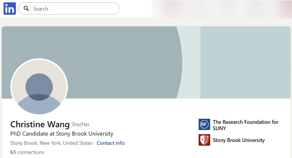Click the pale blue right banner panel

pos(245,62)
